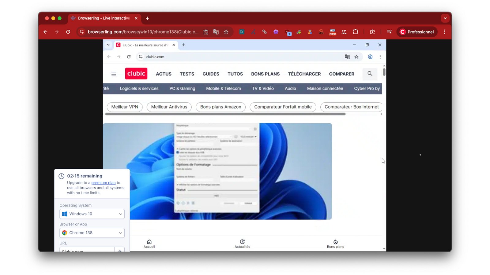Open site information icon beside browserling.com URL
Viewport: 490px width, 275px height.
pos(81,32)
